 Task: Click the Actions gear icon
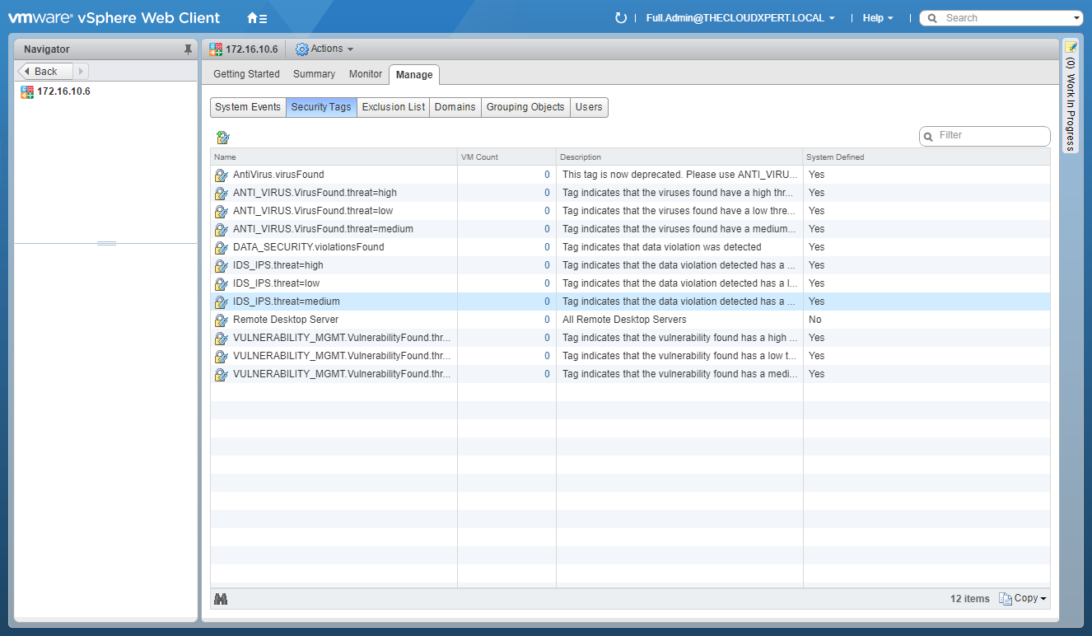point(301,49)
